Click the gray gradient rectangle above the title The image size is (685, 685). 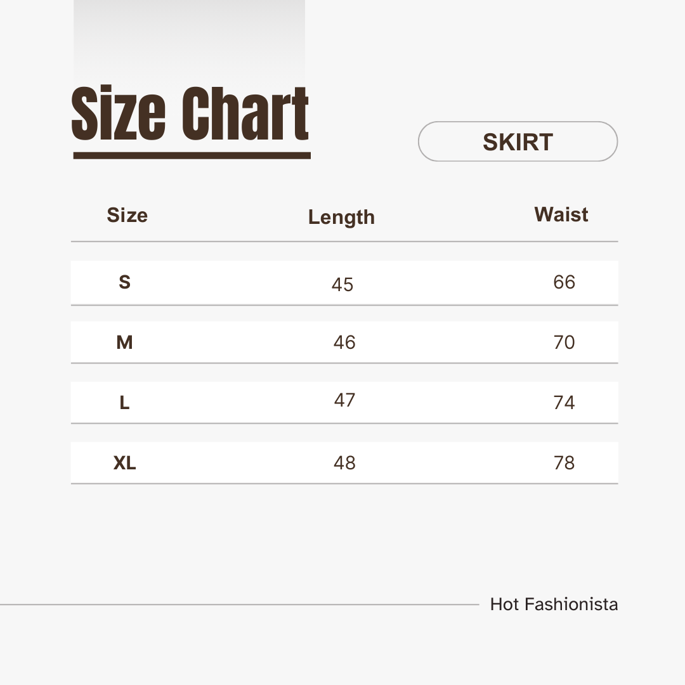coord(189,38)
